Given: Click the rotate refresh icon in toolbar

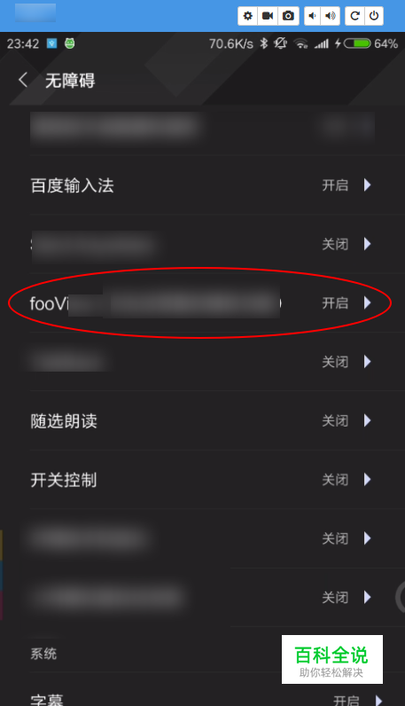Looking at the screenshot, I should pos(354,16).
